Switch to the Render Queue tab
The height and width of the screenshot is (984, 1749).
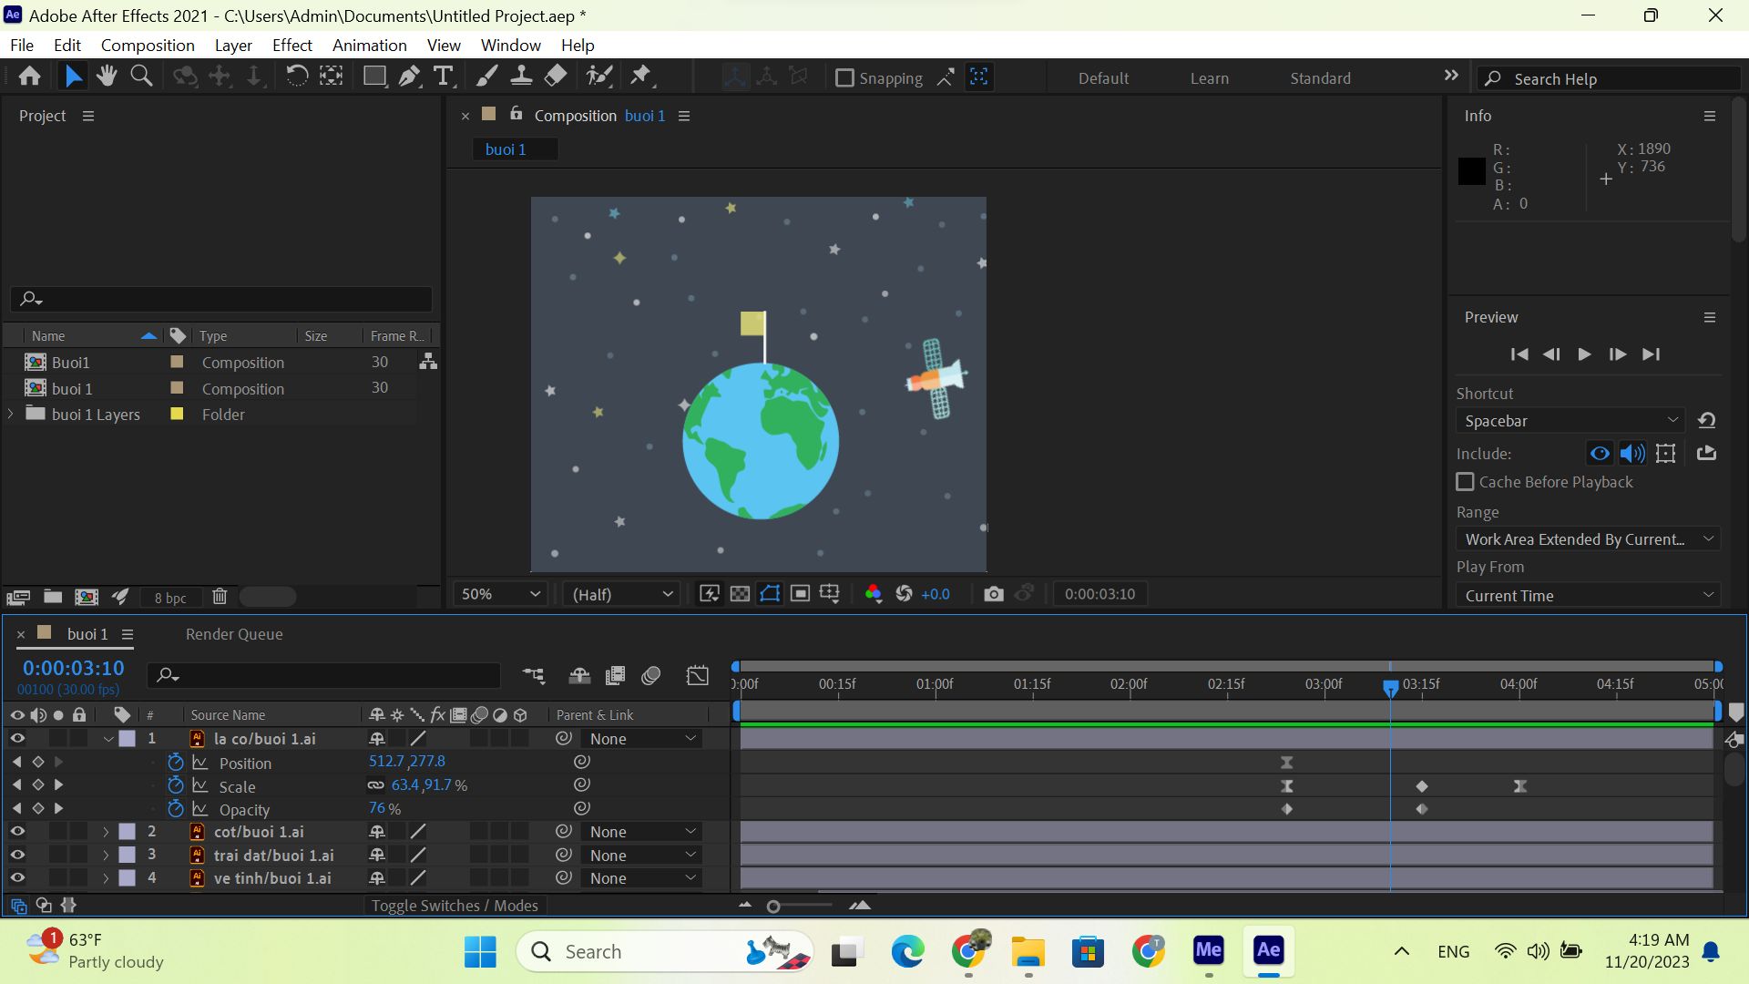(x=234, y=634)
